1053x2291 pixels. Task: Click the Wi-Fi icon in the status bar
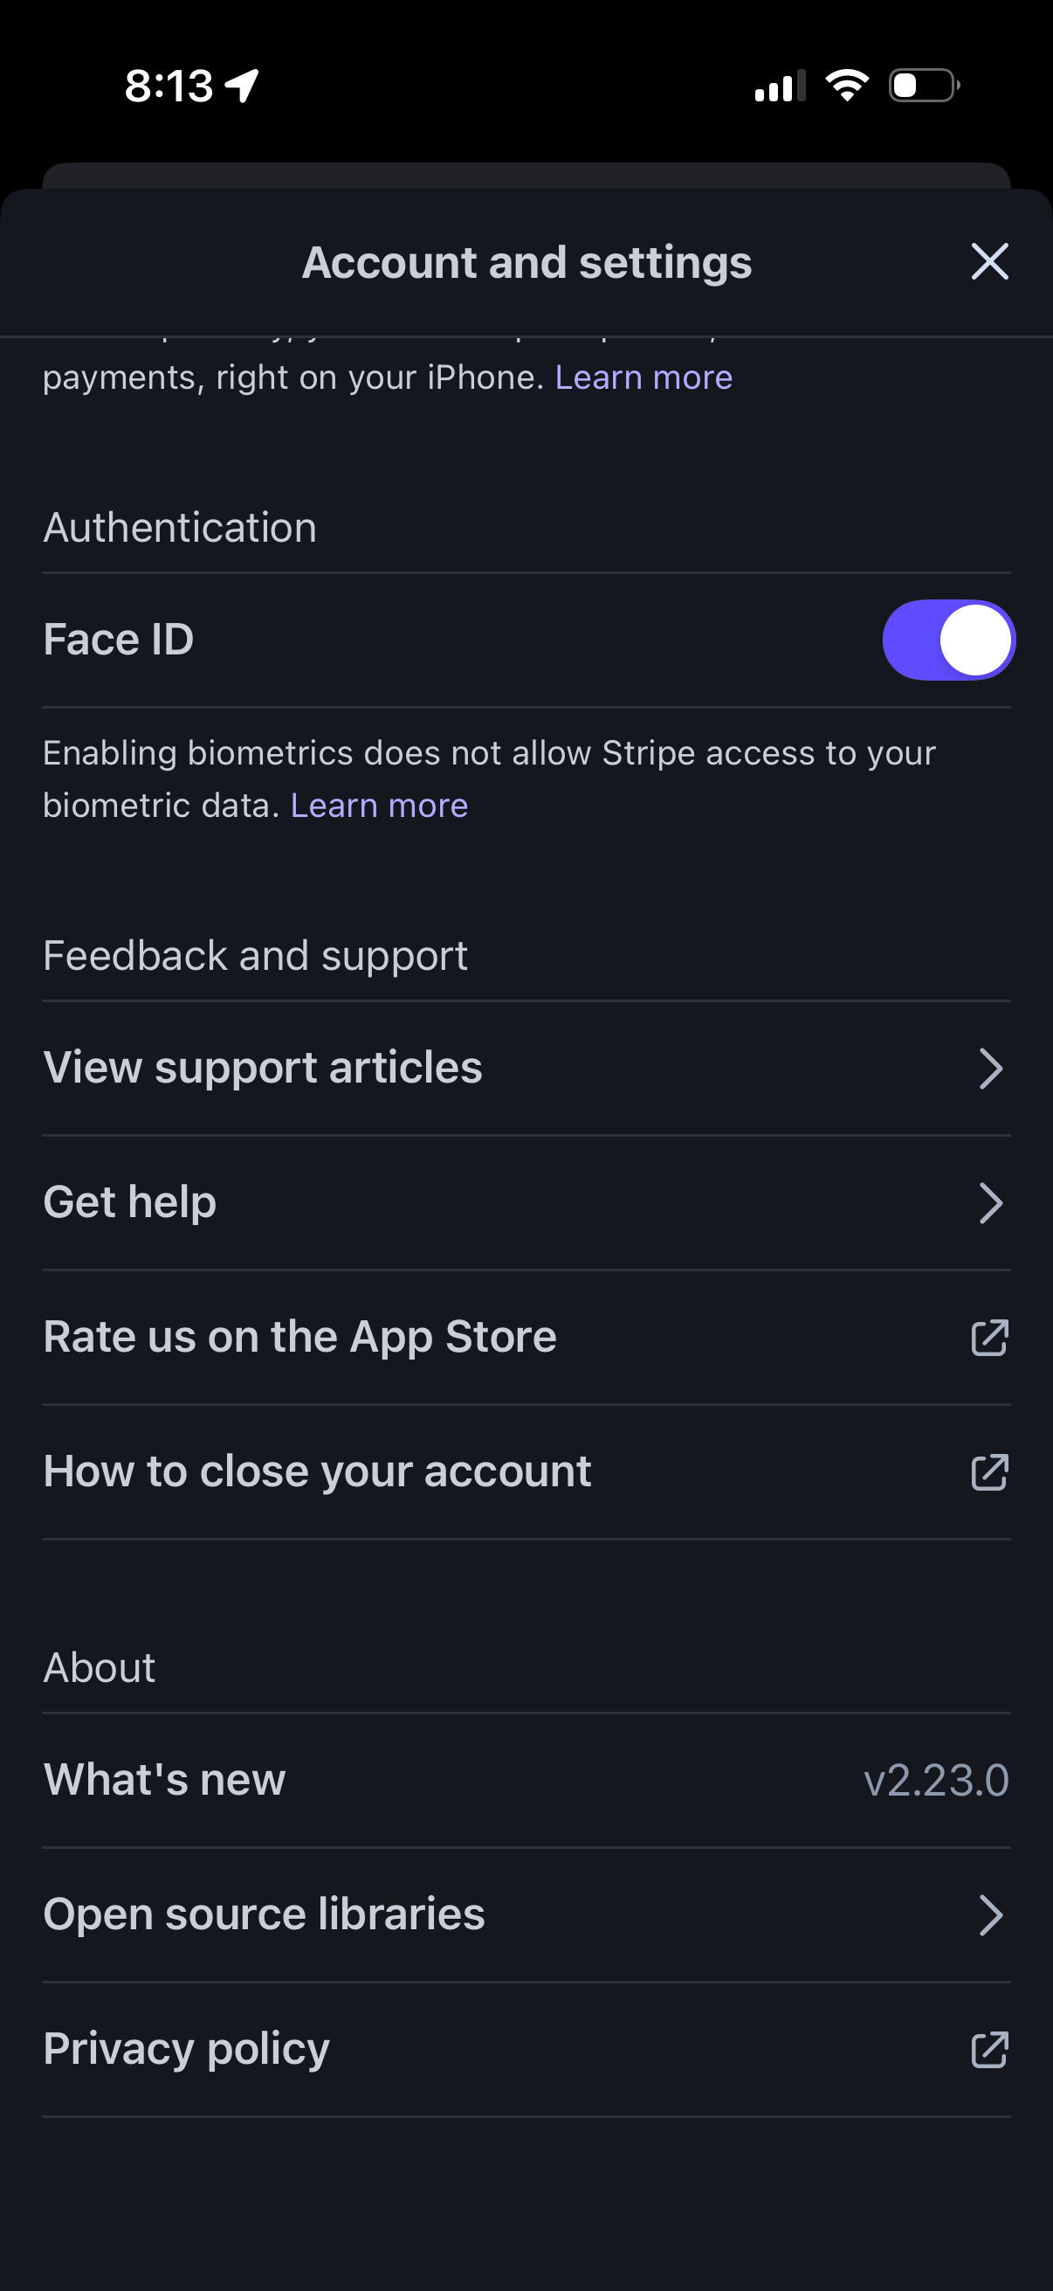point(846,84)
